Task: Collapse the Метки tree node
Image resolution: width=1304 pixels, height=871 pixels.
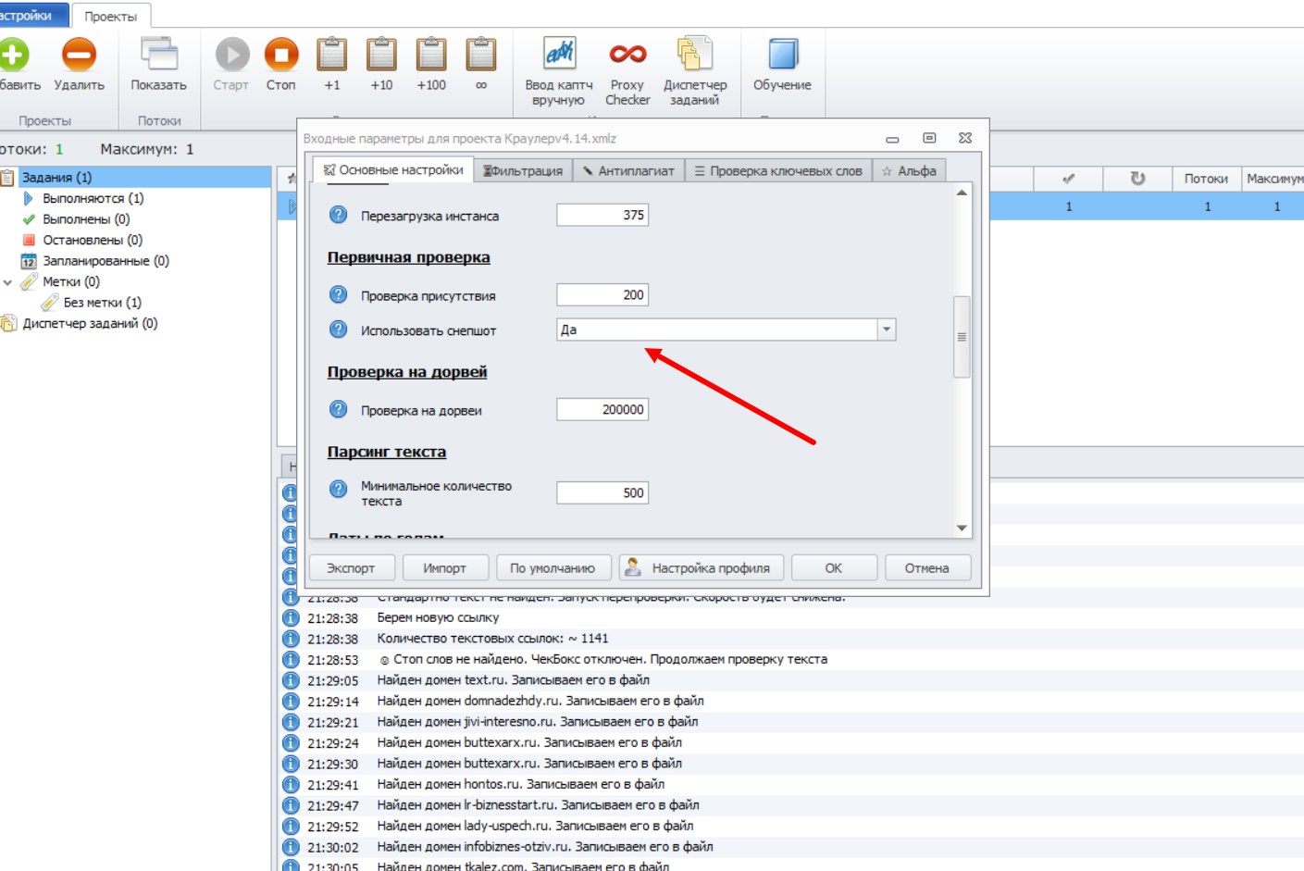Action: (x=8, y=282)
